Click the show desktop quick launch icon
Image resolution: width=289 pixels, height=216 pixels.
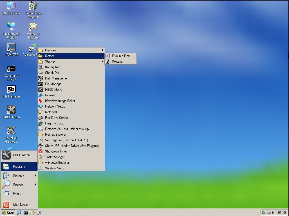point(19,213)
